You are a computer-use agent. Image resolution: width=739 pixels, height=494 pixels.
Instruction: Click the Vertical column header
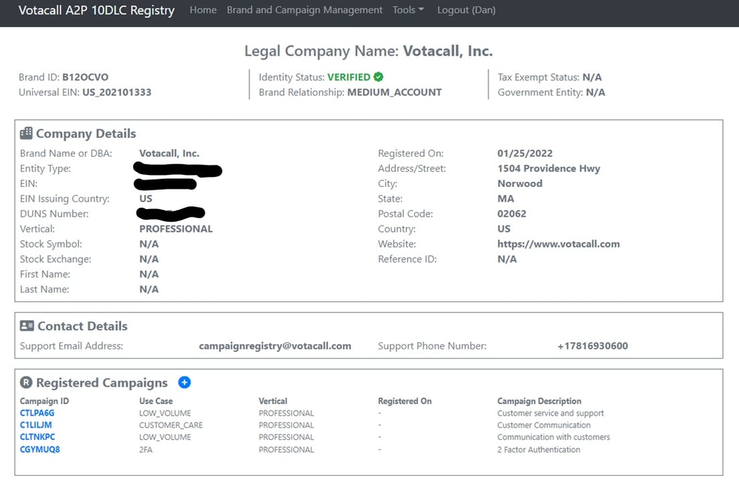click(x=273, y=401)
